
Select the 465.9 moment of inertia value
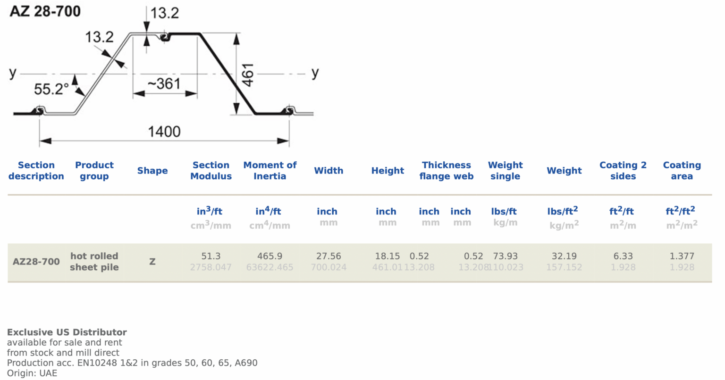[x=270, y=256]
